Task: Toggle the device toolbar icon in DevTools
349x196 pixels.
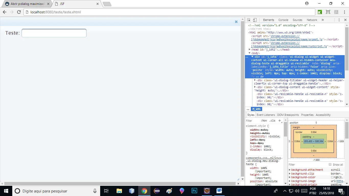Action: point(255,20)
